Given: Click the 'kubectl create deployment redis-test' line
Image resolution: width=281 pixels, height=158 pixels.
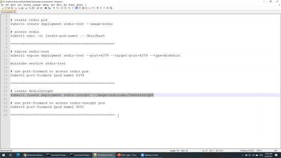Looking at the screenshot, I should 61,24.
